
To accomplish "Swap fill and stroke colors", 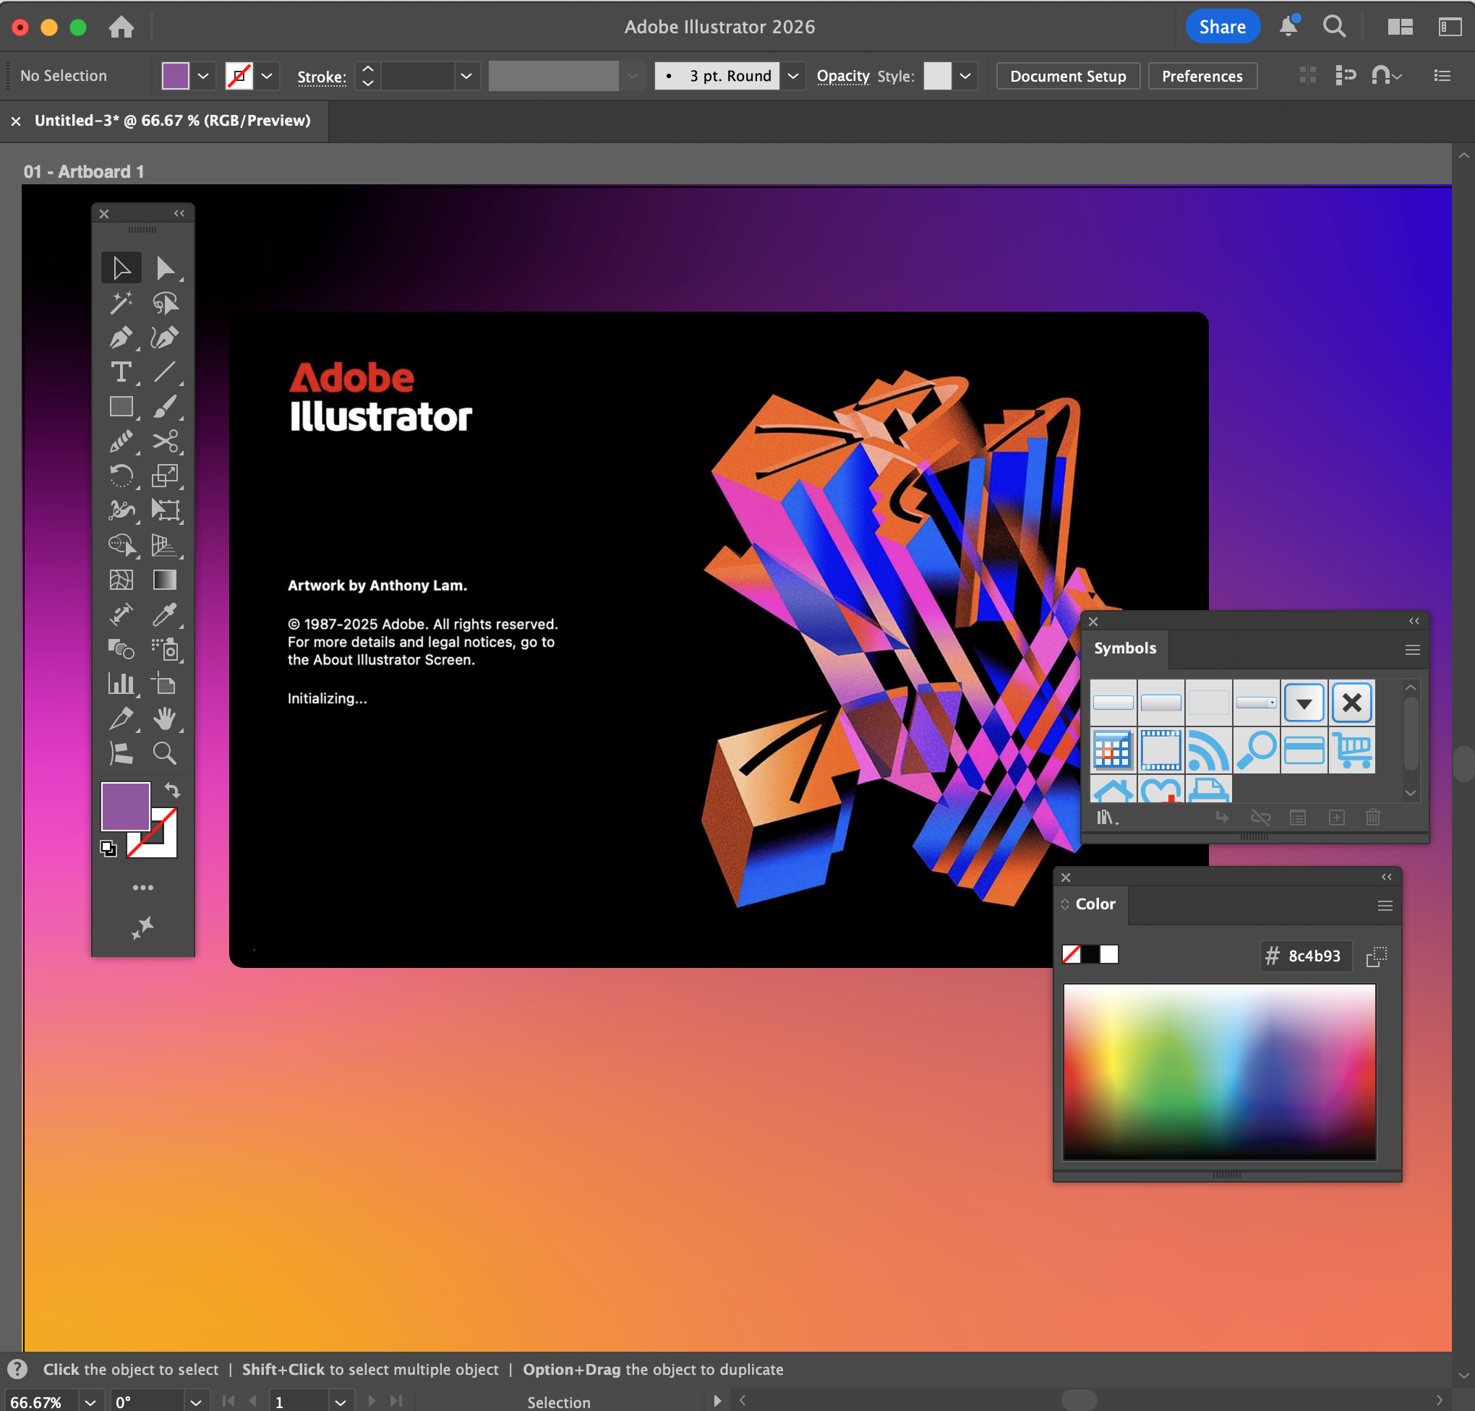I will pyautogui.click(x=172, y=790).
